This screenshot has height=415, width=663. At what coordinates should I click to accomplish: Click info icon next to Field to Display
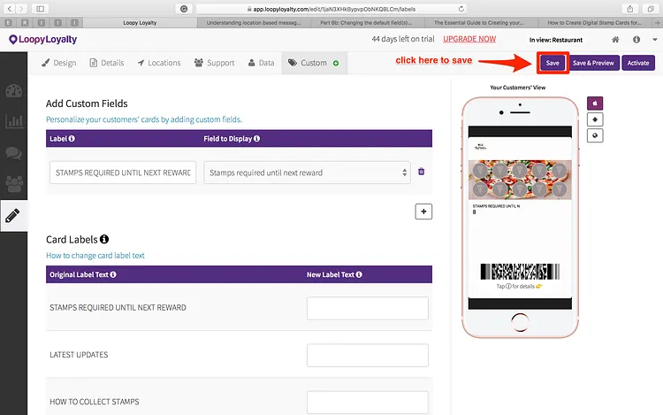(x=256, y=138)
